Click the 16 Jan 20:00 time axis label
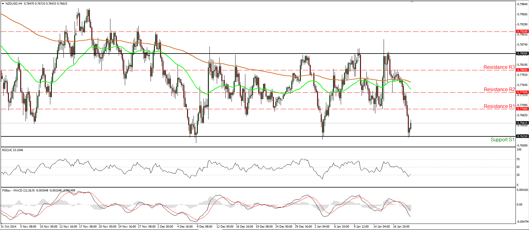The height and width of the screenshot is (230, 529). (x=402, y=227)
